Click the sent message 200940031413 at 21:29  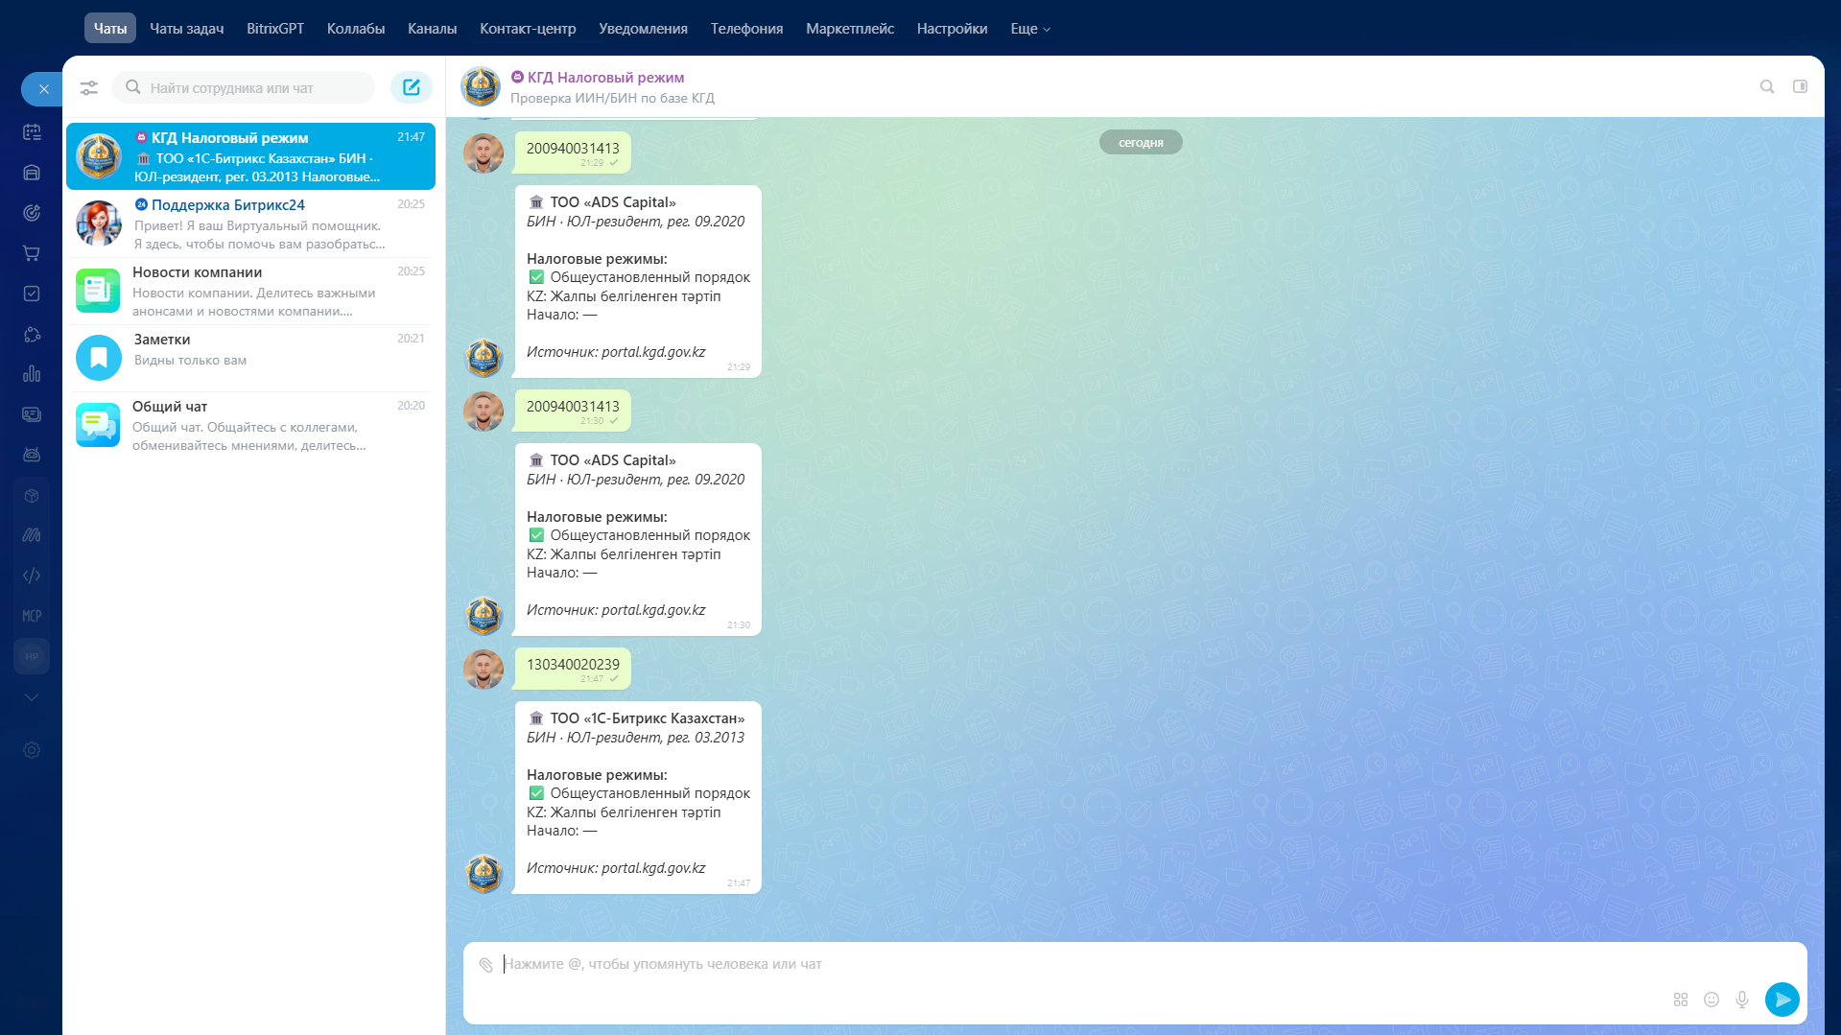point(573,153)
